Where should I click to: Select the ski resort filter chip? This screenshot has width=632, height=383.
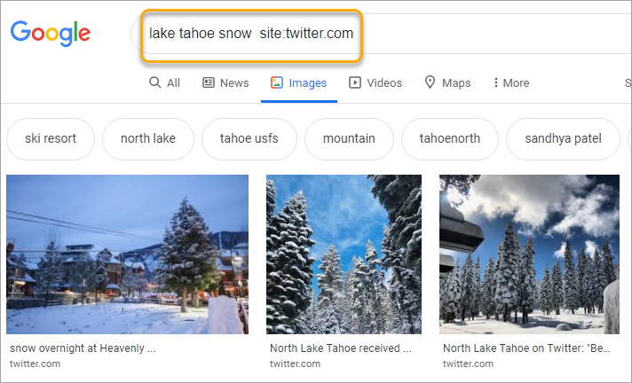point(51,139)
